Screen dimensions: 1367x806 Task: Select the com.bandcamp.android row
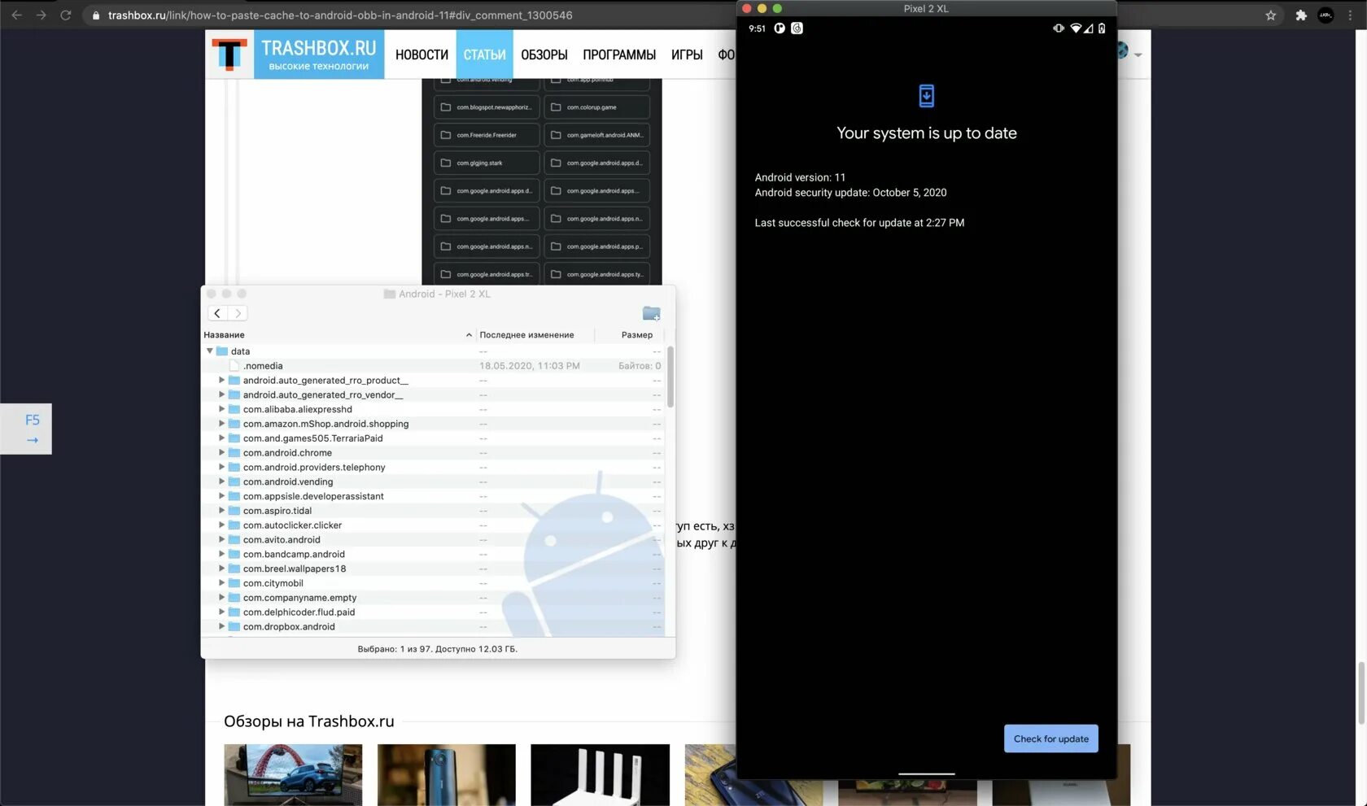coord(433,555)
